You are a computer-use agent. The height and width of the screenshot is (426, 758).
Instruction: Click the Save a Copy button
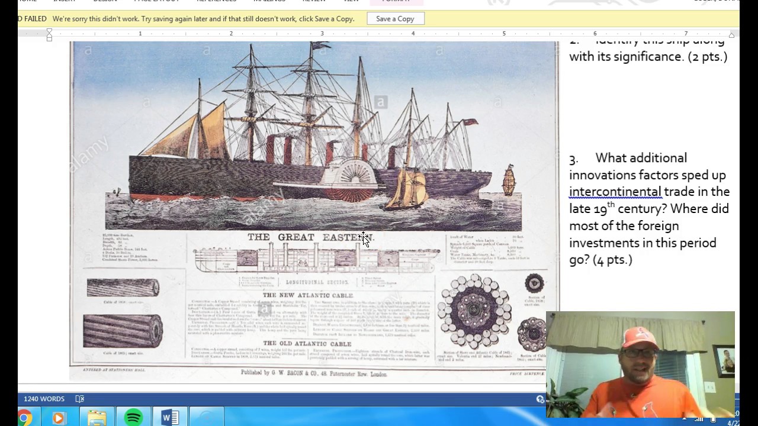point(395,19)
